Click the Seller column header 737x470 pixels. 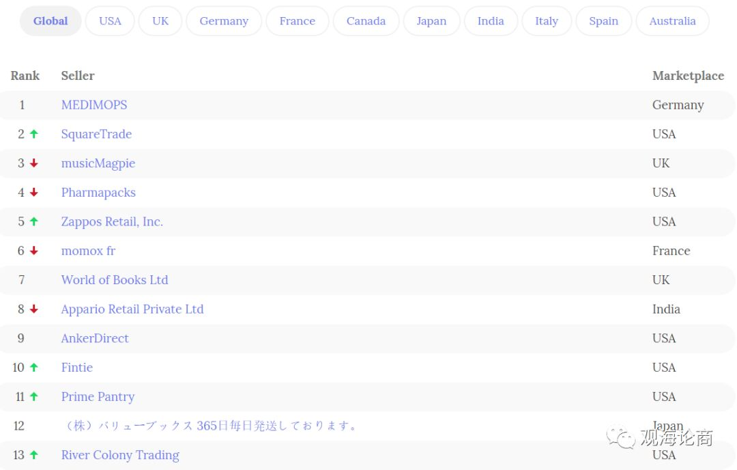78,76
